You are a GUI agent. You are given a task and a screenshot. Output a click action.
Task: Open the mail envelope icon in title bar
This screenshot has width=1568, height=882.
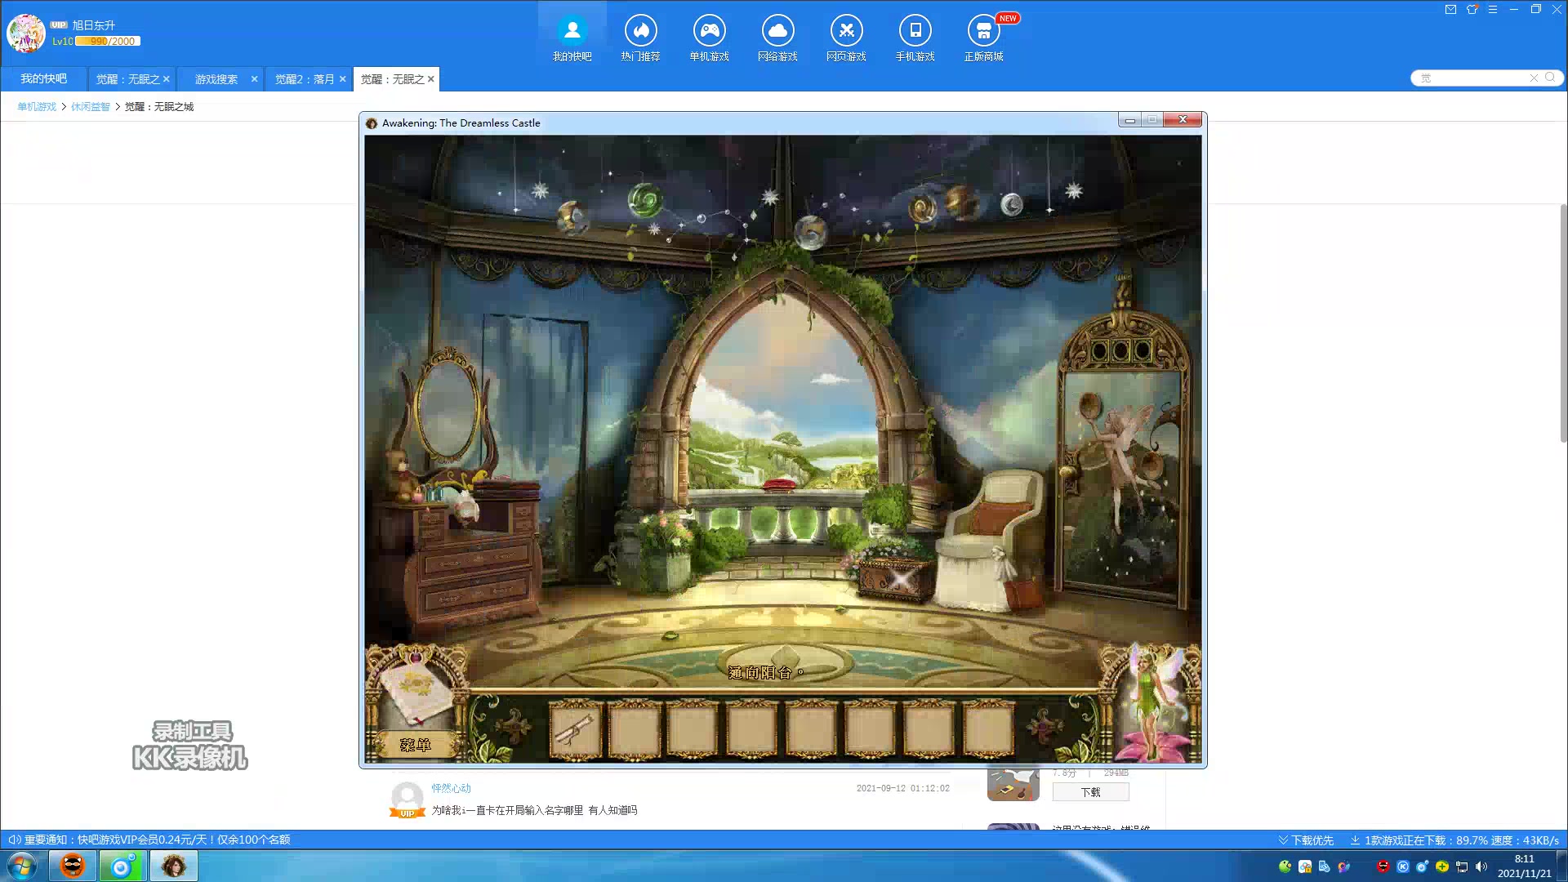[1450, 10]
